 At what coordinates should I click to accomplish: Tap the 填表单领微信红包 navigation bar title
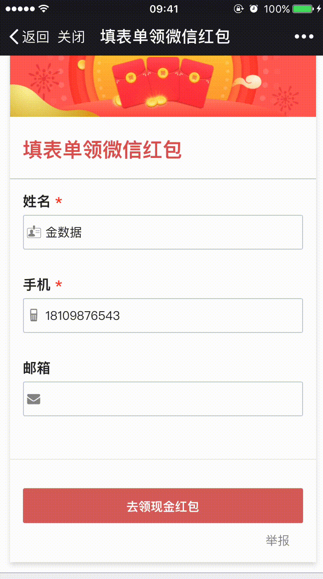[x=165, y=37]
